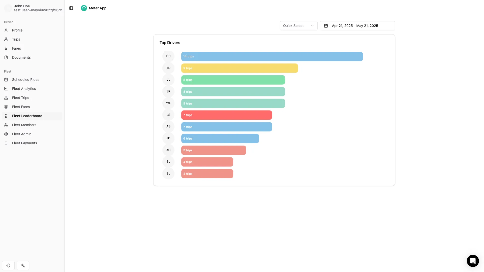The width and height of the screenshot is (484, 272).
Task: Select the Fleet Payments dollar icon
Action: click(6, 143)
